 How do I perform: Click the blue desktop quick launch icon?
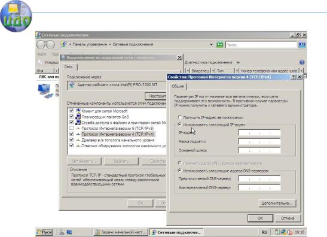pos(69,232)
